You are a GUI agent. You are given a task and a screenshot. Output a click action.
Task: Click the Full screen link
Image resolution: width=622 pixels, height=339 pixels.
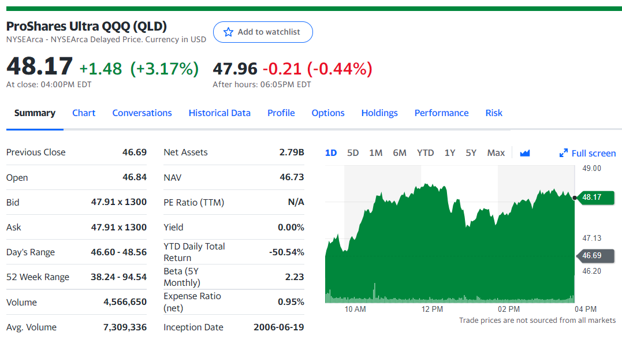[x=587, y=153]
